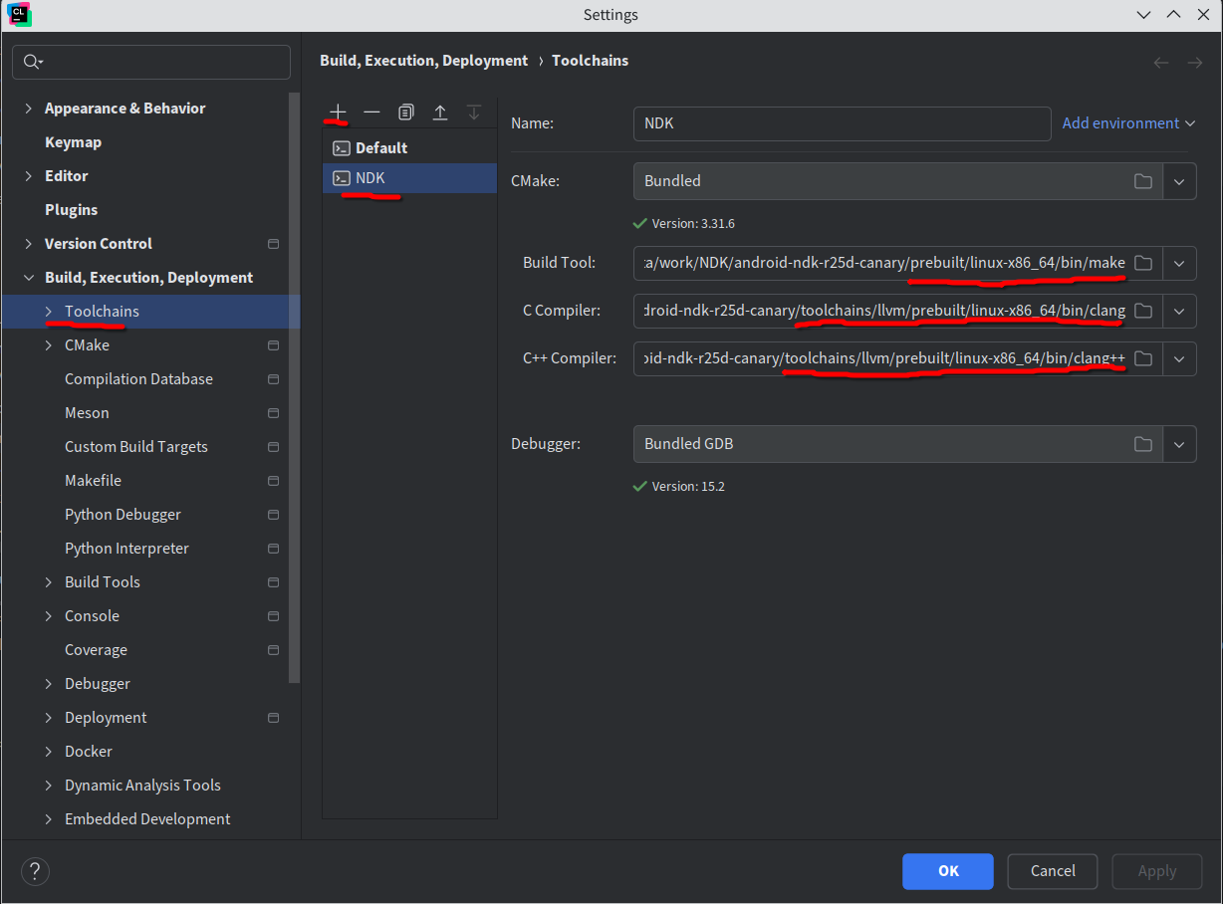Collapse Build, Execution, Deployment section

(x=28, y=278)
